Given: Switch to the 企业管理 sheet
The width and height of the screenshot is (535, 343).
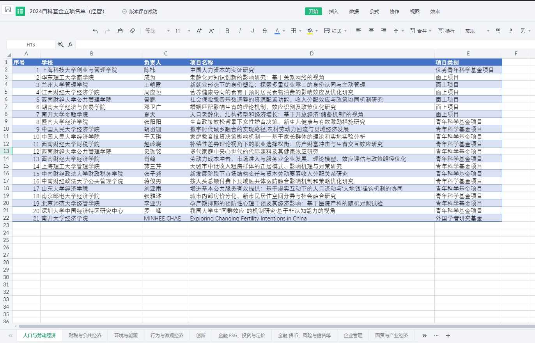Looking at the screenshot, I should (x=353, y=335).
